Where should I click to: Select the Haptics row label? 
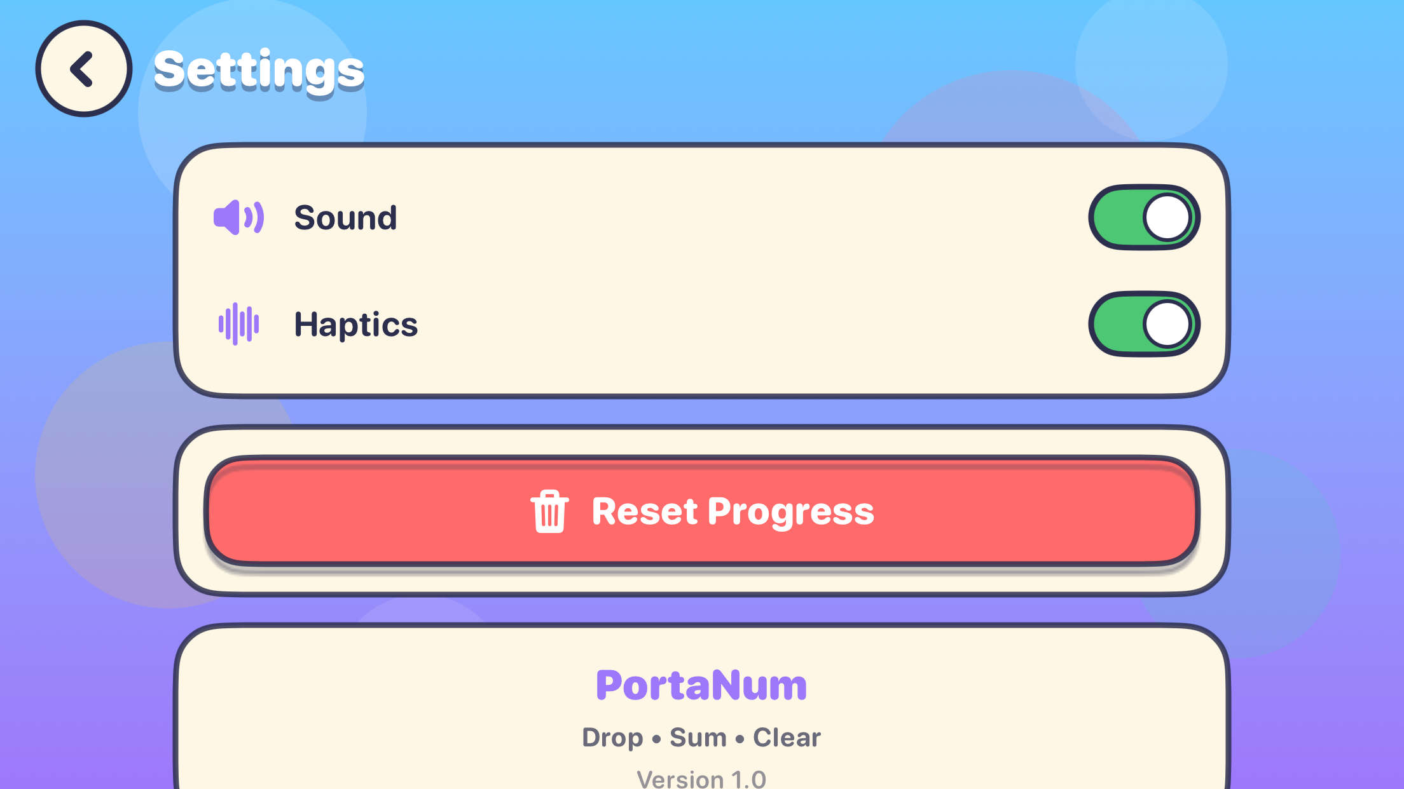(x=356, y=325)
